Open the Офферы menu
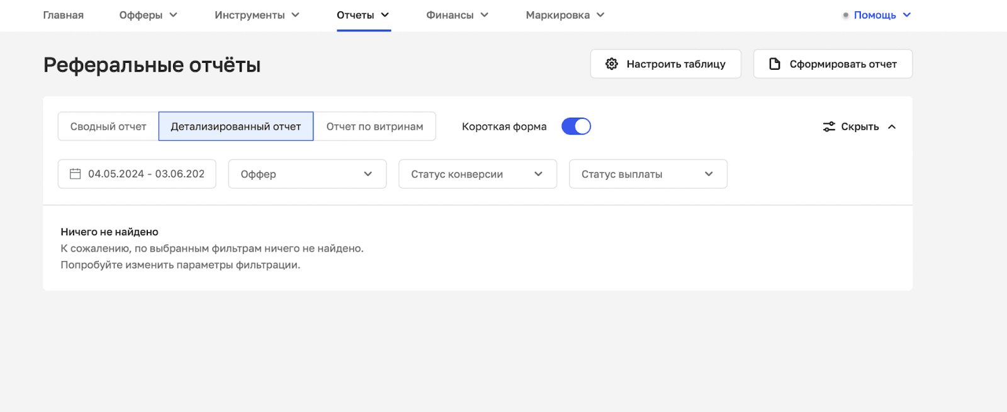Image resolution: width=1007 pixels, height=412 pixels. coord(149,15)
